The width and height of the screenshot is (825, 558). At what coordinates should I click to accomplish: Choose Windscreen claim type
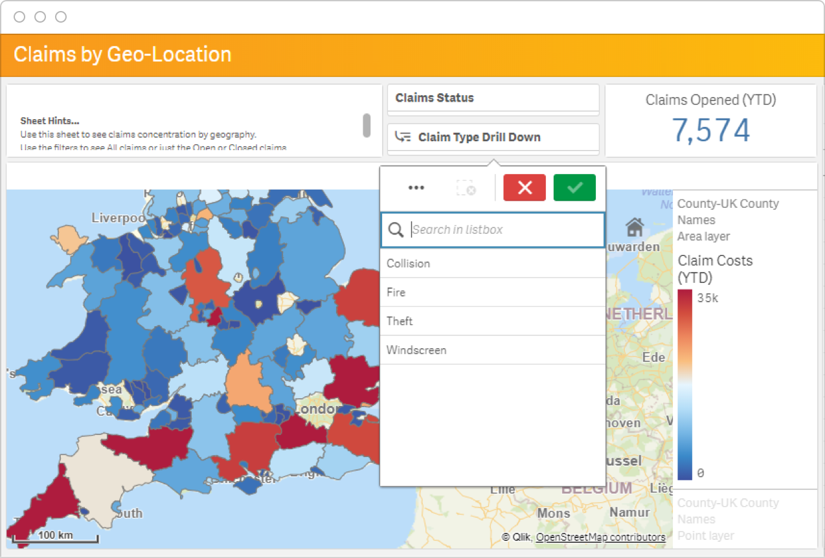tap(493, 350)
